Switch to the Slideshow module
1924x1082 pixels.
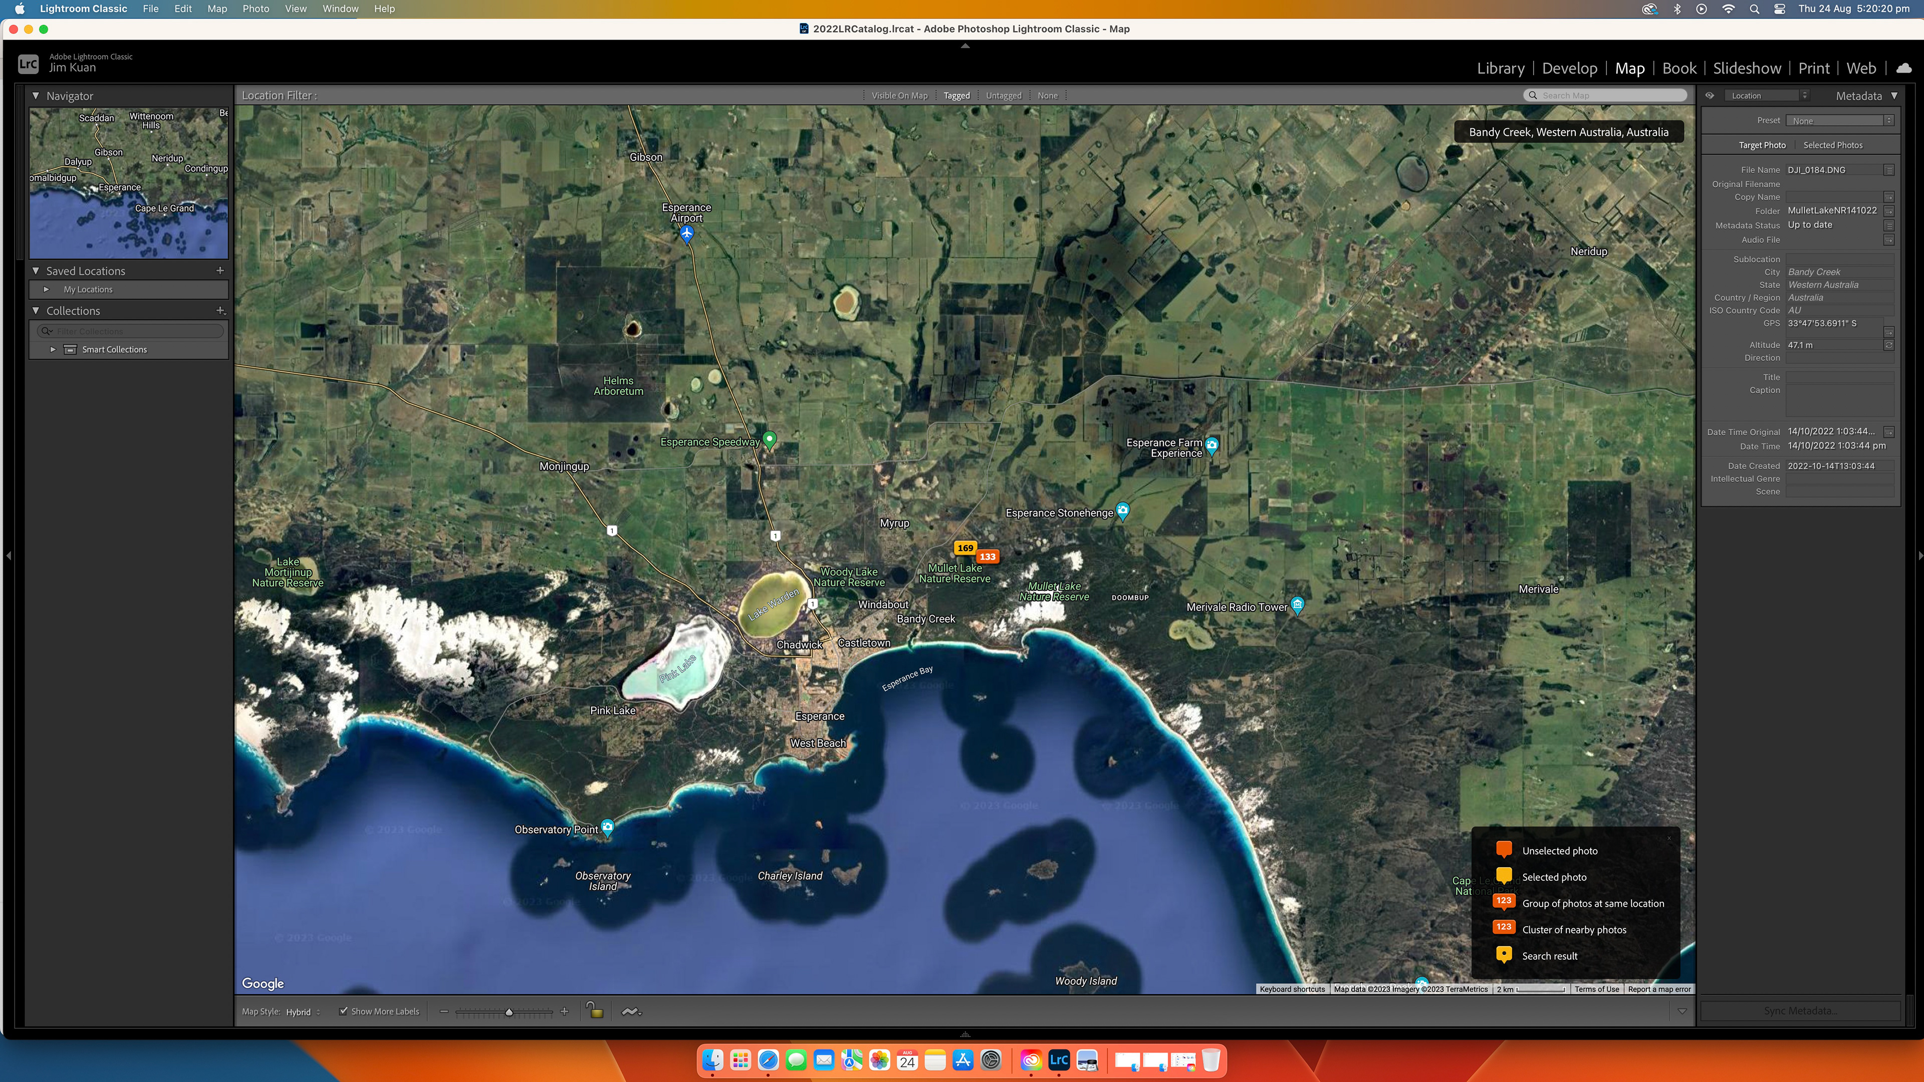[x=1747, y=68]
